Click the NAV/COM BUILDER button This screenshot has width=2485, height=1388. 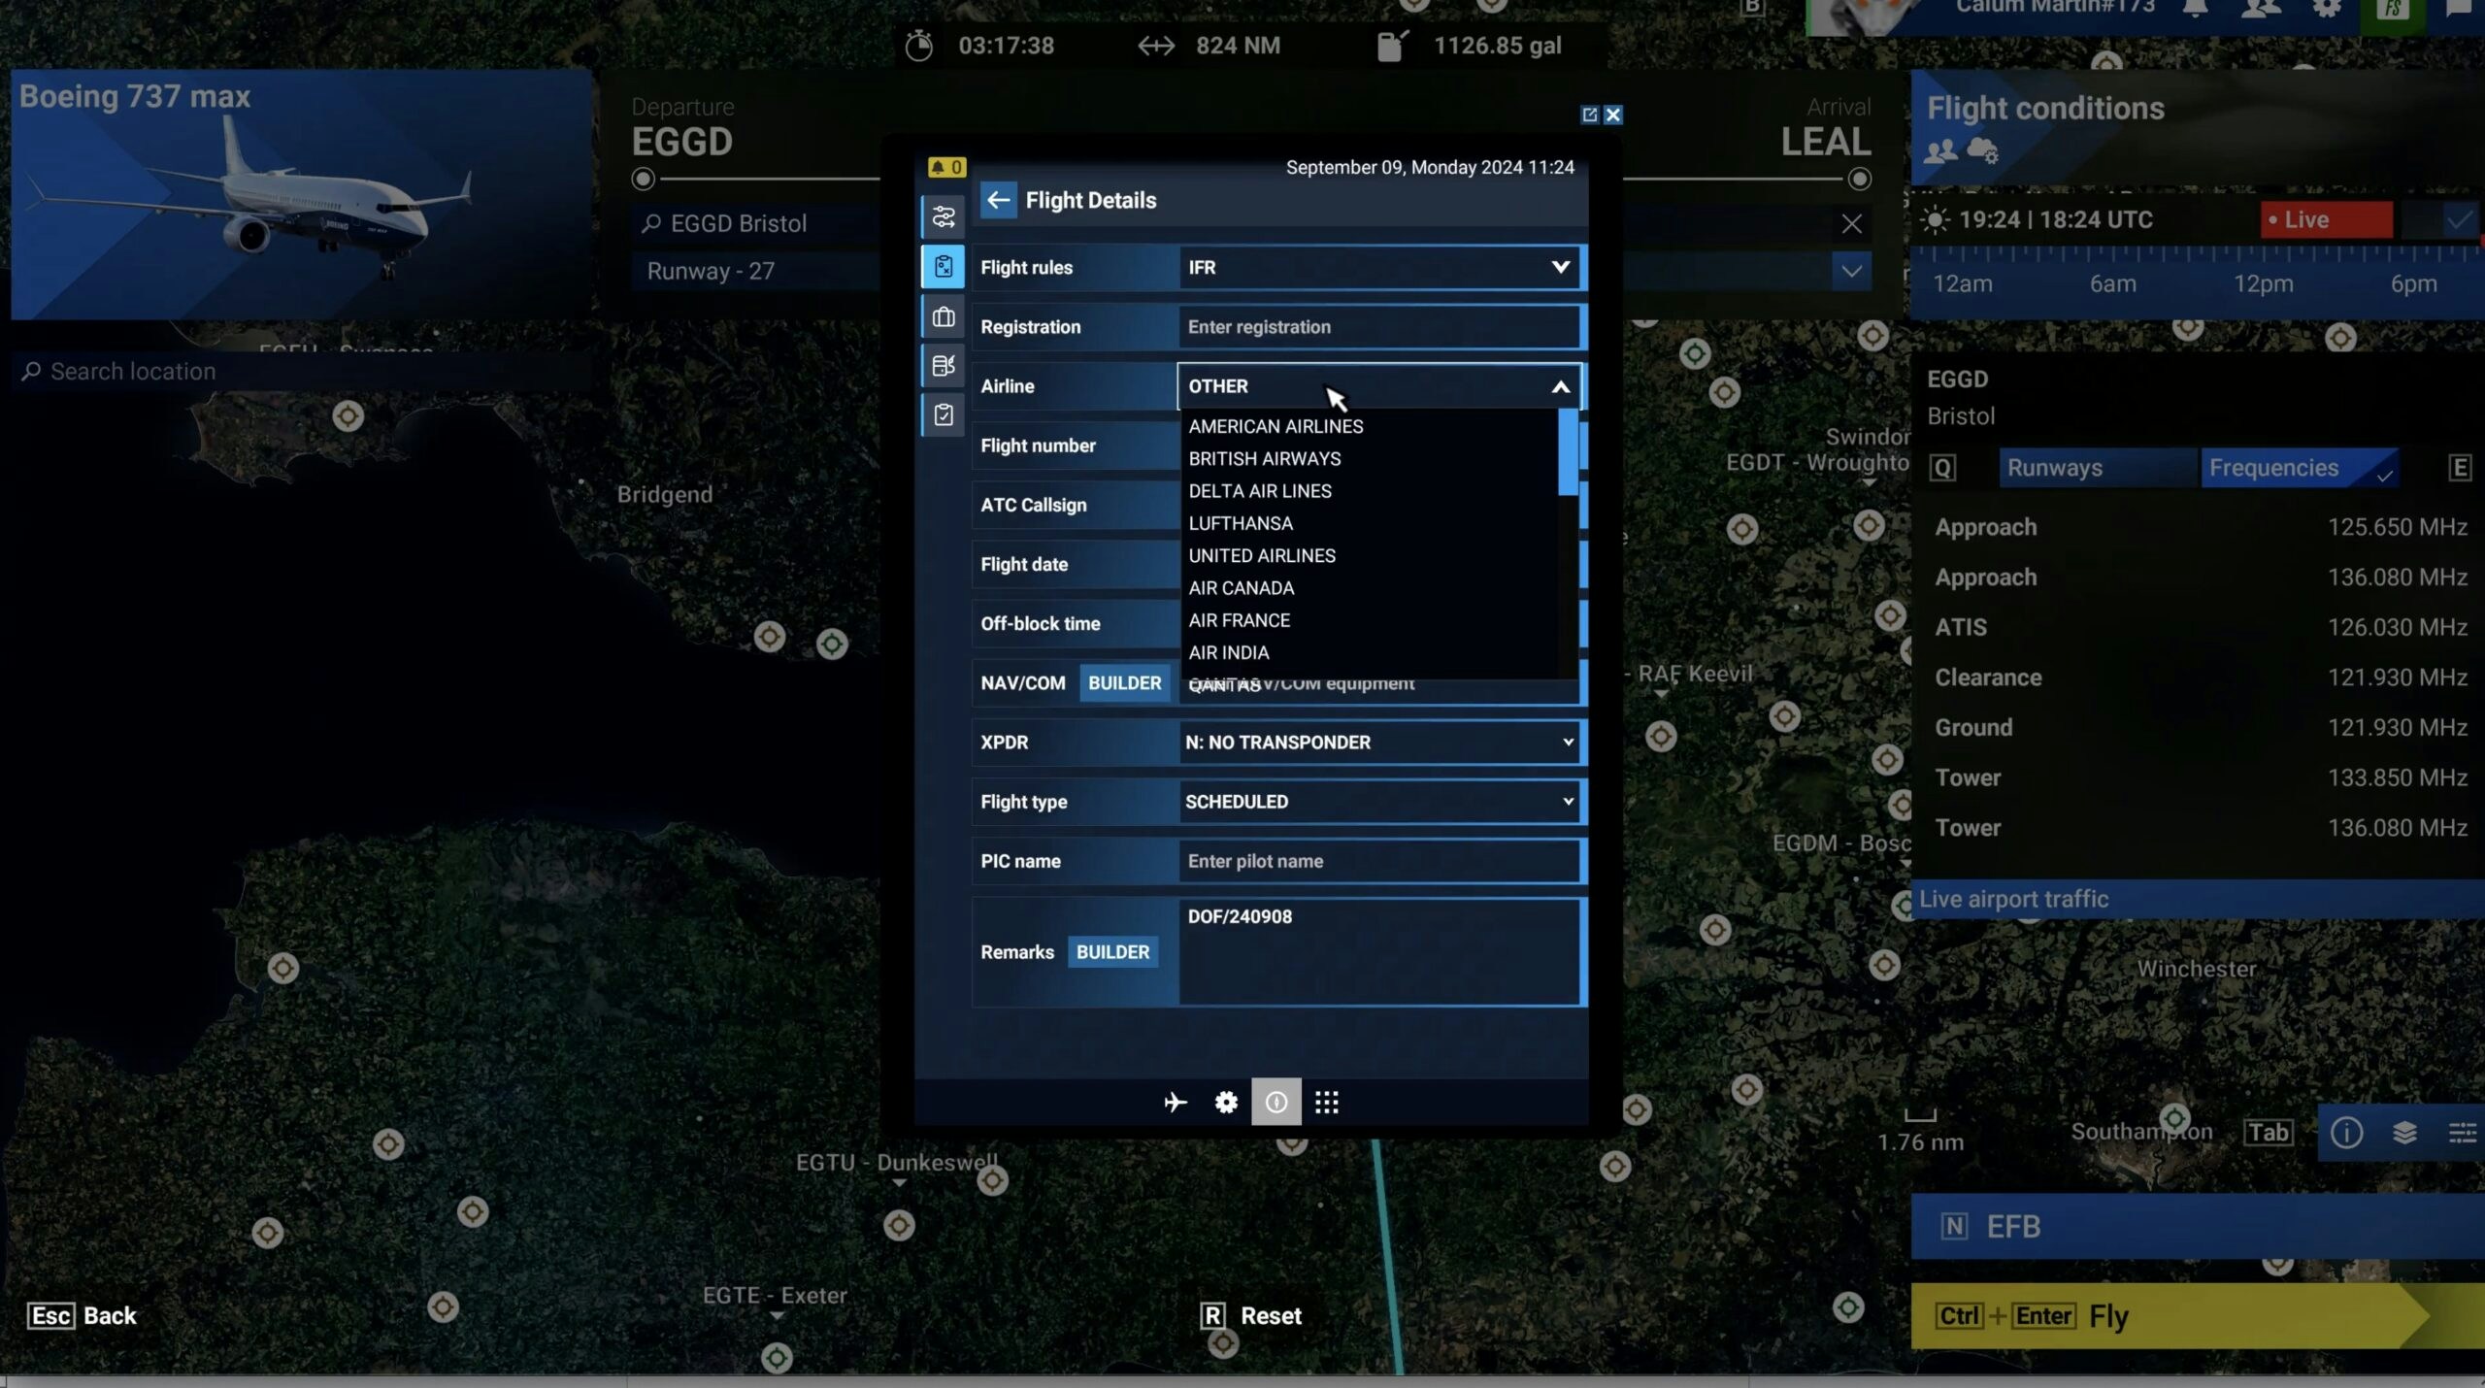point(1124,683)
